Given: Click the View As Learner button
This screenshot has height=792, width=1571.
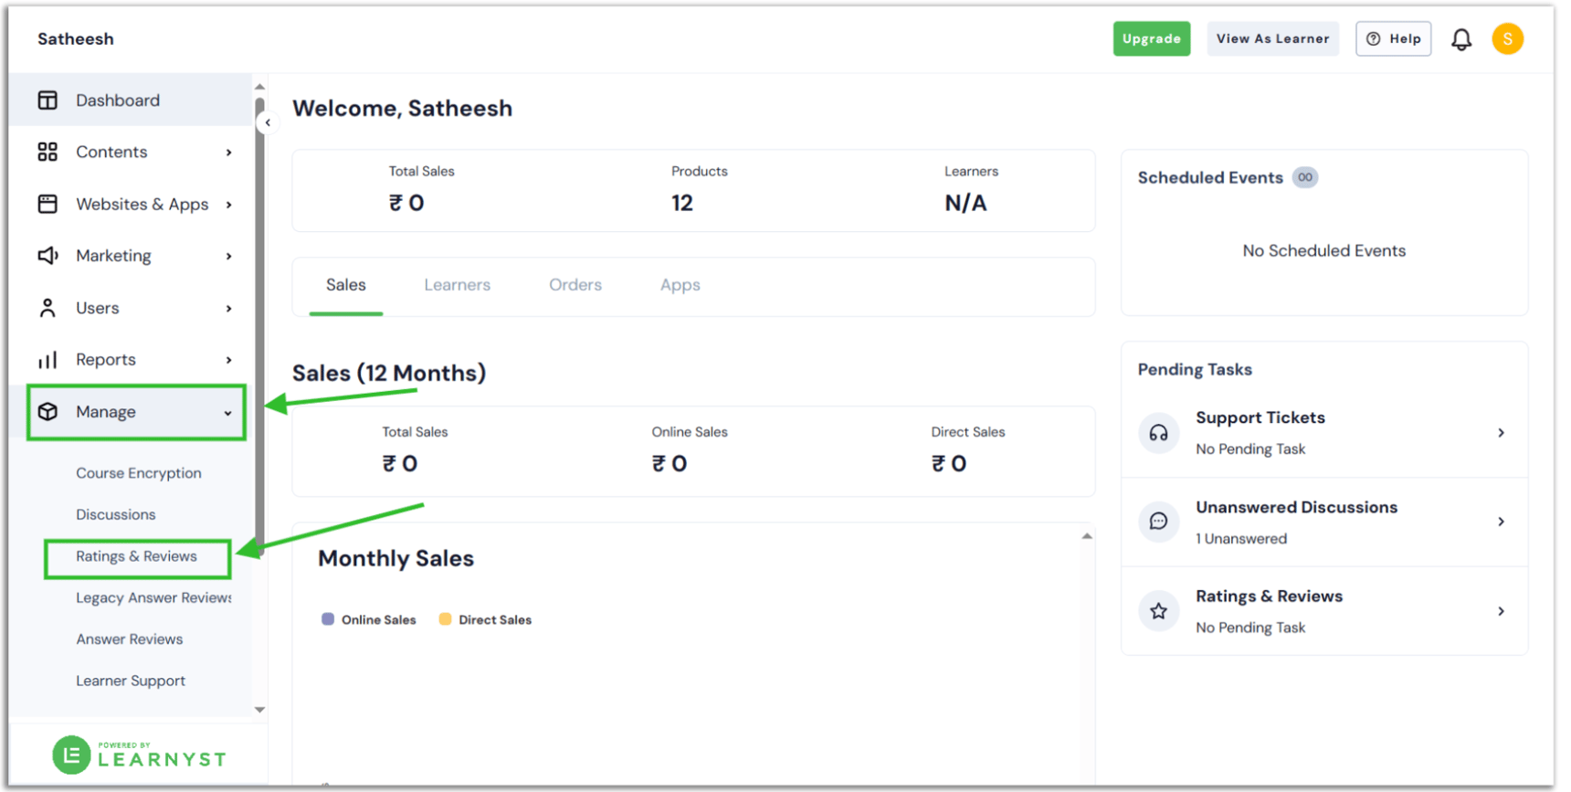Looking at the screenshot, I should (1271, 39).
